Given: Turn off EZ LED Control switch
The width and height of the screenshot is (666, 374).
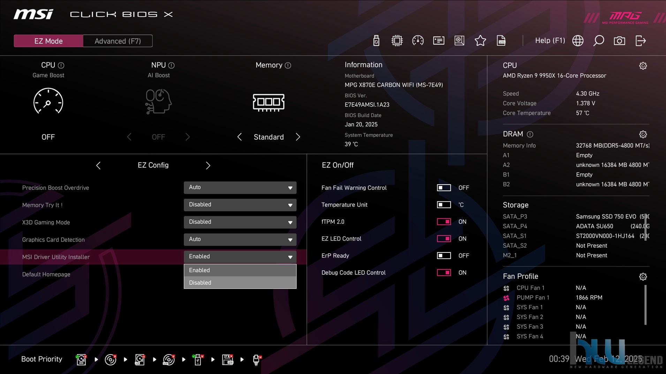Looking at the screenshot, I should coord(444,239).
